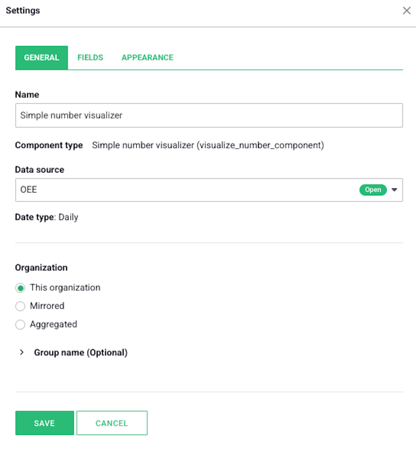Cancel the settings changes
The width and height of the screenshot is (416, 449).
click(112, 423)
